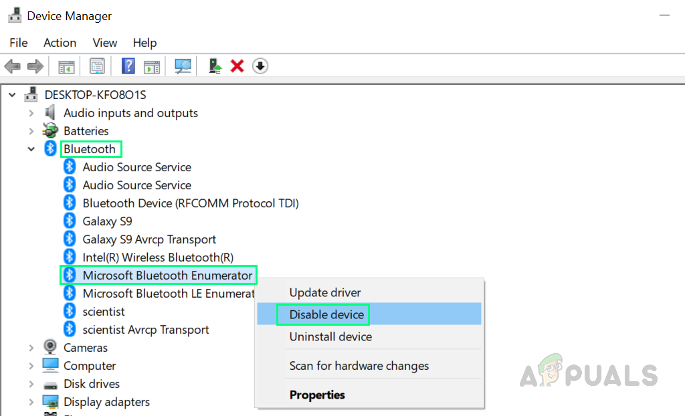Select the Galaxy S9 device entry
Viewport: 685px width, 416px height.
coord(107,221)
